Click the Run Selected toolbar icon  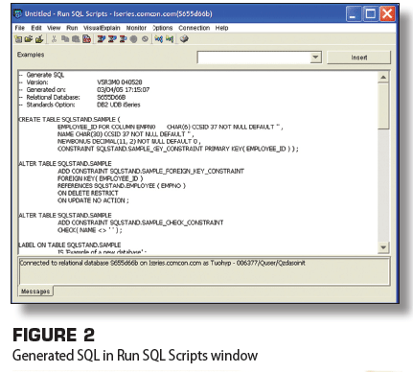click(x=123, y=39)
